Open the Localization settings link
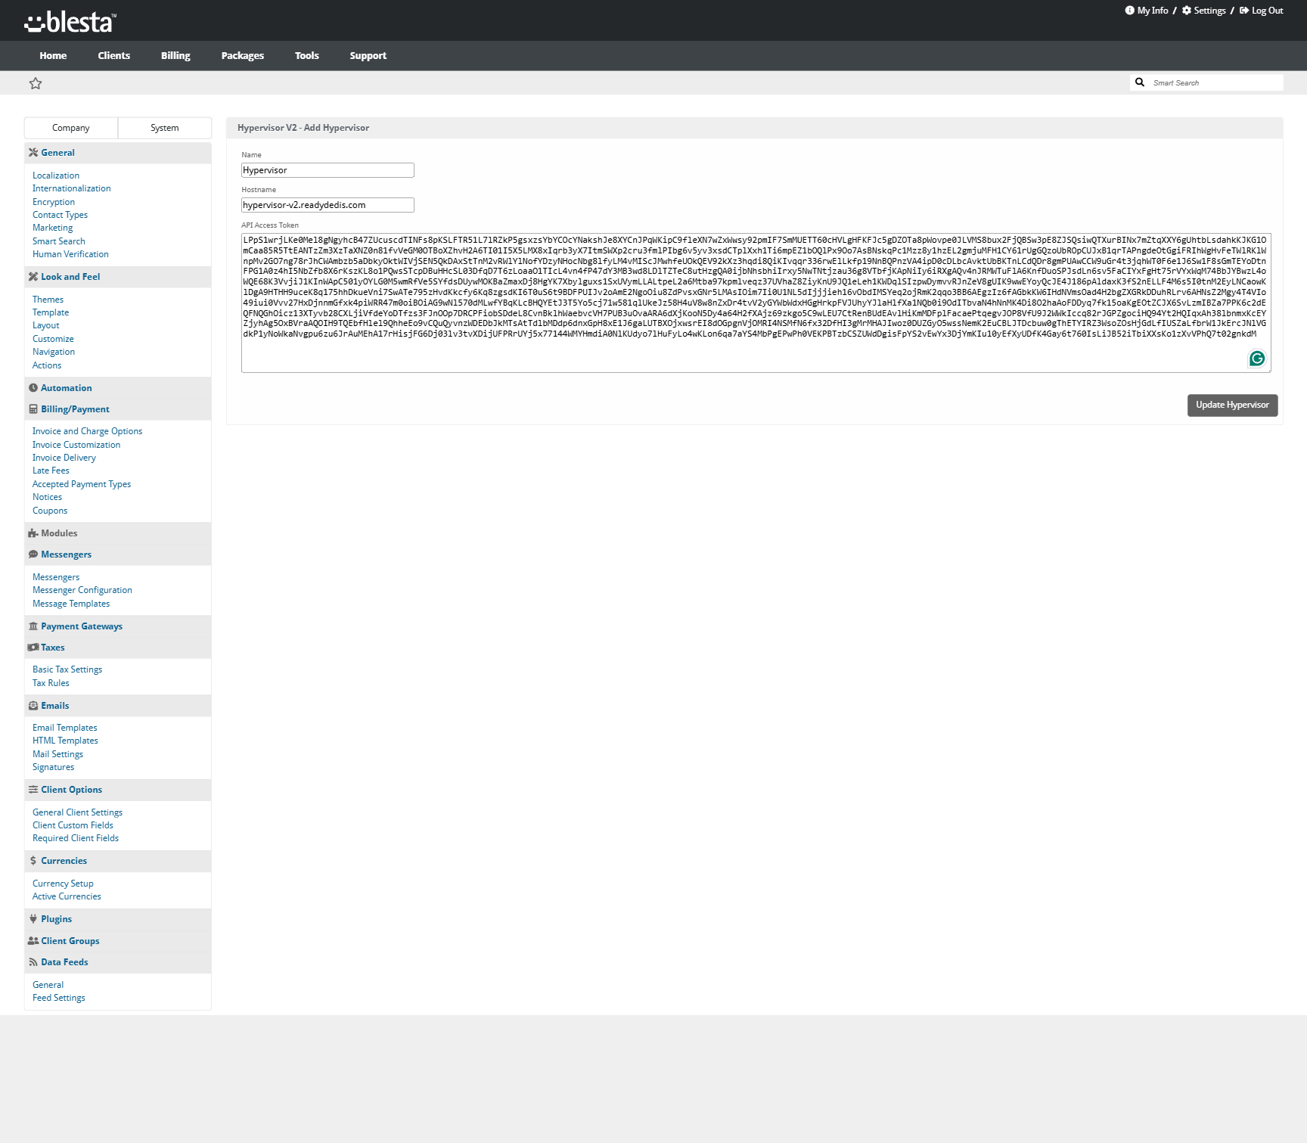The image size is (1307, 1143). point(56,175)
